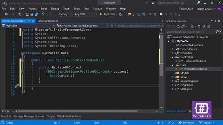The height and width of the screenshot is (125, 223).
Task: Select Startup.cs in Solution Explorer
Action: [186, 89]
